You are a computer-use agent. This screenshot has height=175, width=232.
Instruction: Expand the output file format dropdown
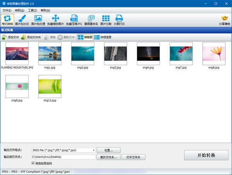[x=94, y=150]
